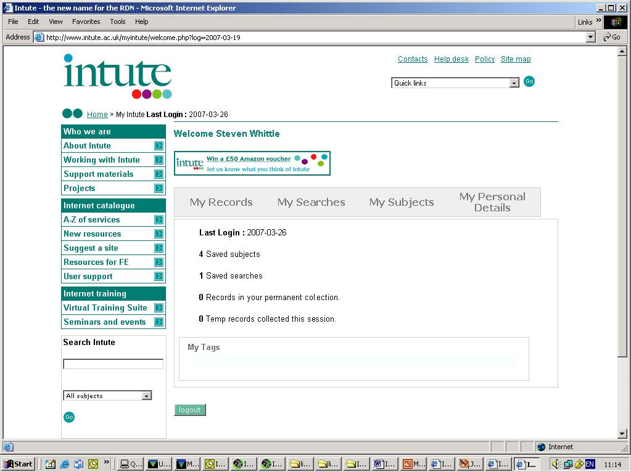Click the vertical scrollbar up arrow
The height and width of the screenshot is (472, 631).
coord(622,51)
